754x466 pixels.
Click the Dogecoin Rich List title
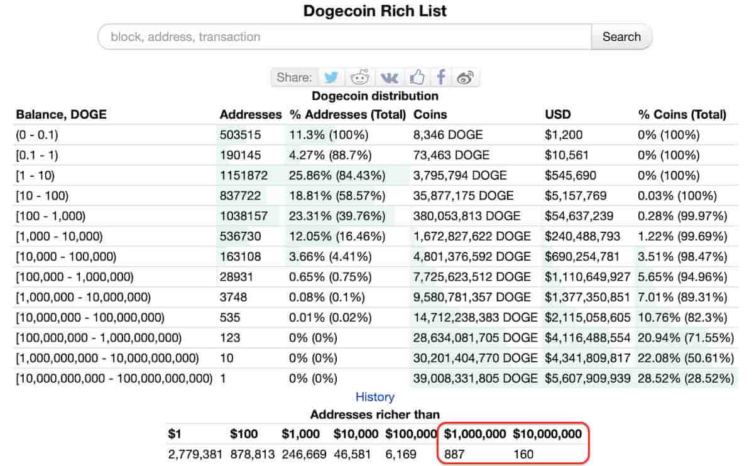click(375, 11)
